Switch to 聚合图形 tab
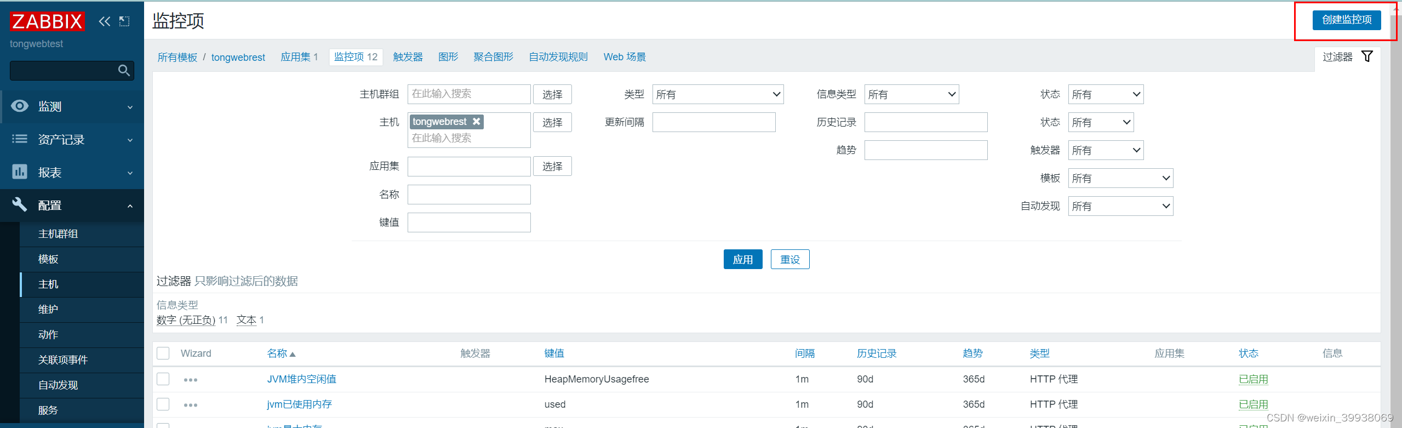 [x=493, y=57]
